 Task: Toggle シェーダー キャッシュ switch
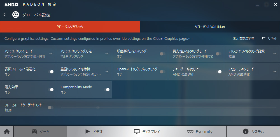219,72
